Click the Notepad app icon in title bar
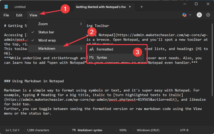This screenshot has height=134, width=214. (6, 7)
